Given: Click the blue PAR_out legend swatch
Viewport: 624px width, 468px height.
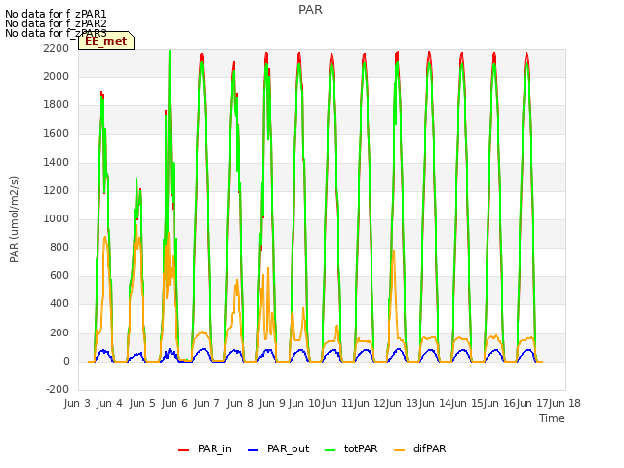Looking at the screenshot, I should point(253,450).
